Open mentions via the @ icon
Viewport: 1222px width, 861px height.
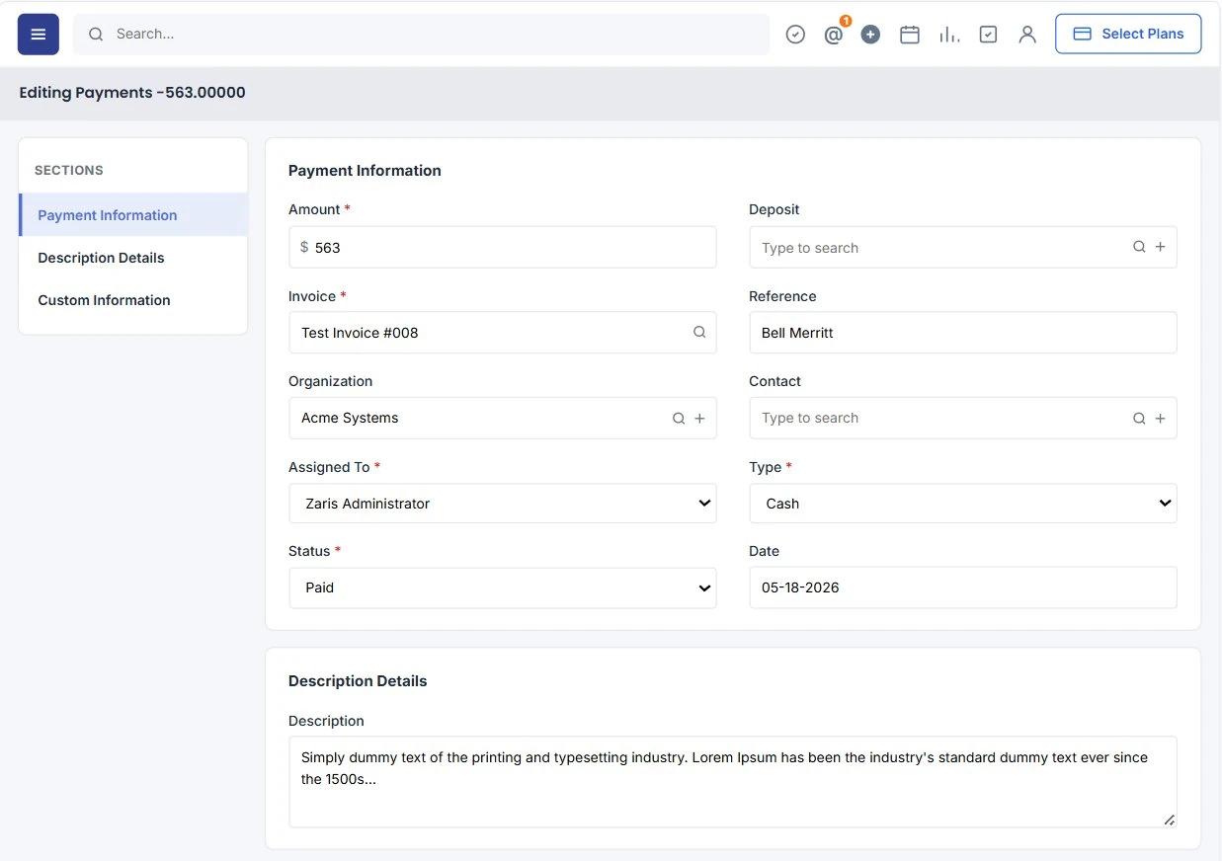833,35
